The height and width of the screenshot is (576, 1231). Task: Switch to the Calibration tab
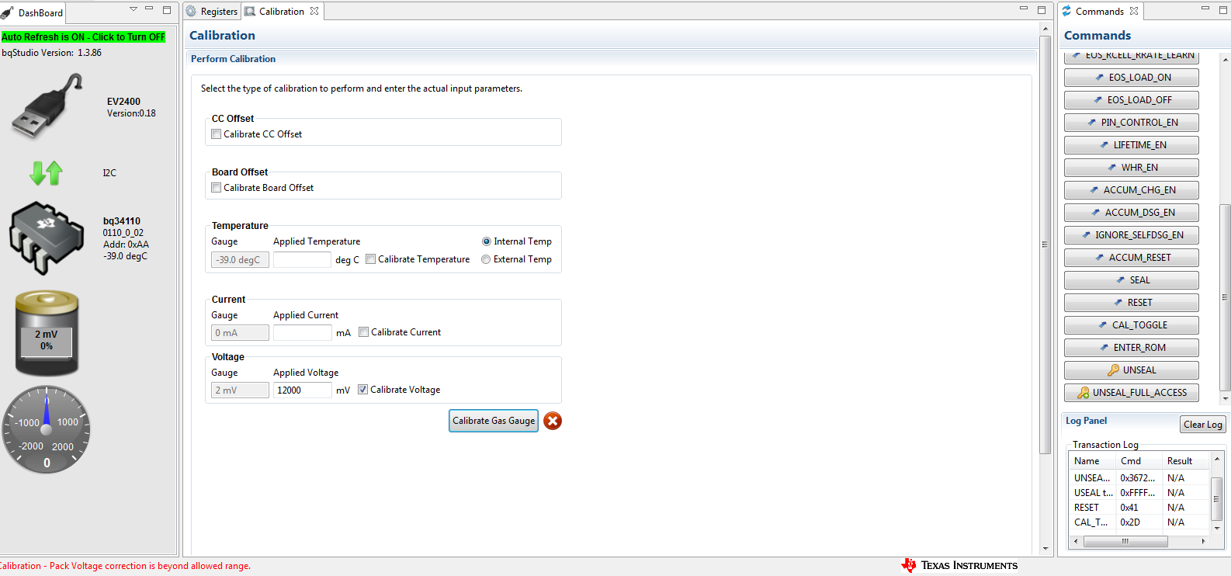click(281, 12)
